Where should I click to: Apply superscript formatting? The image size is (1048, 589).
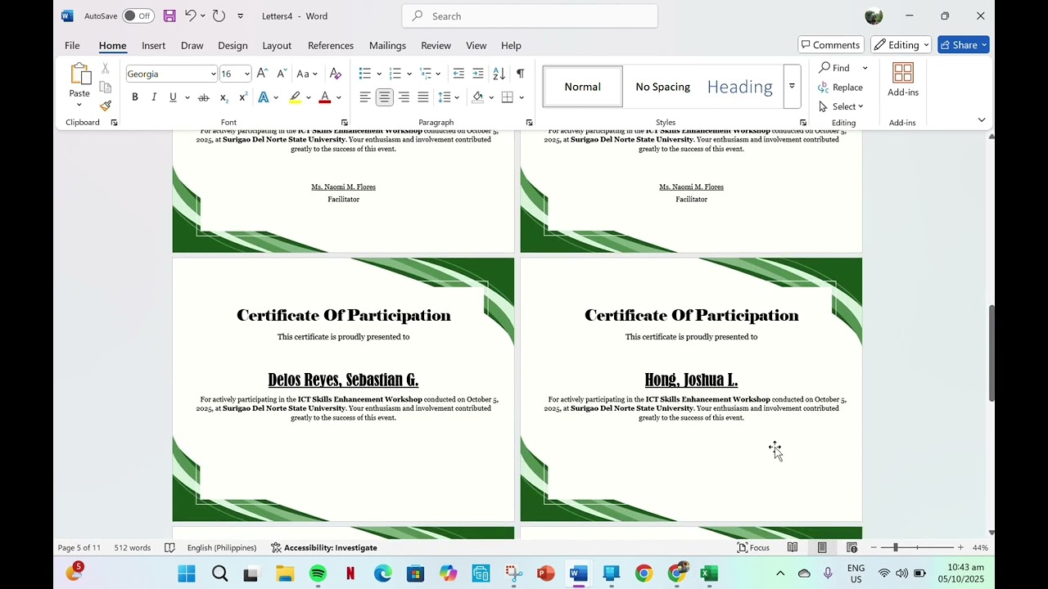pyautogui.click(x=243, y=97)
